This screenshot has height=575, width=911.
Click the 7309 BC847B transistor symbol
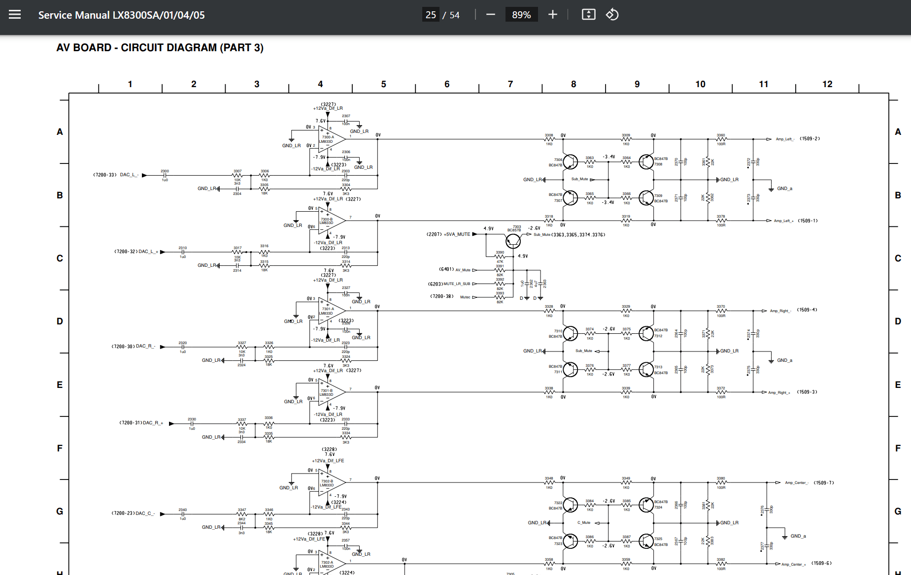pos(646,198)
